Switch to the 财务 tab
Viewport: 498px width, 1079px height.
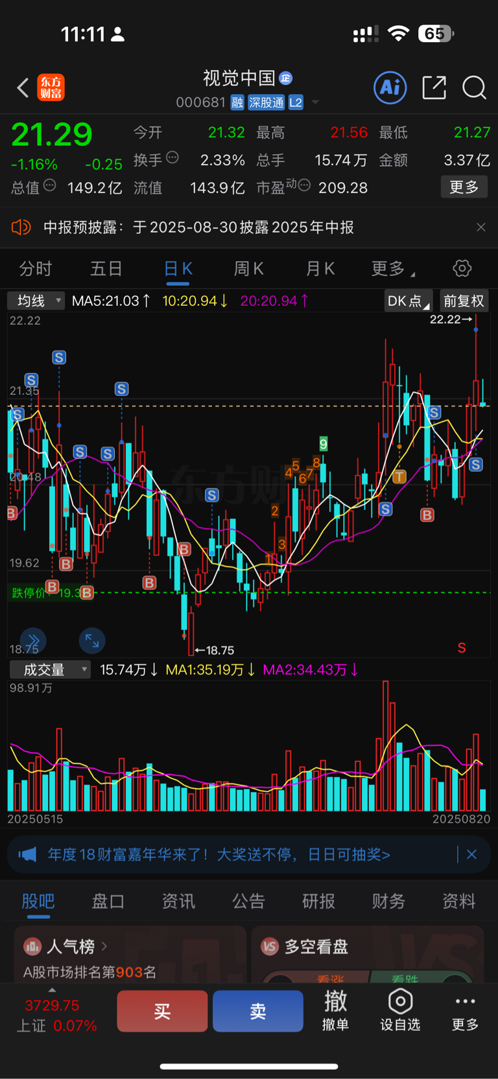pos(388,901)
